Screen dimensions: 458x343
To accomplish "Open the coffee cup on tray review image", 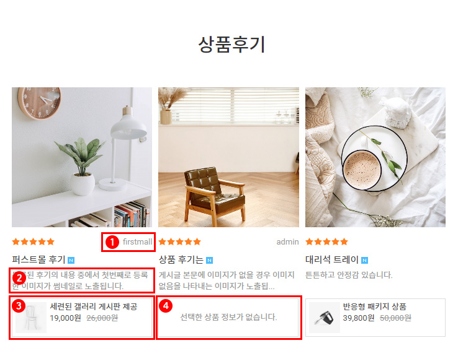I will pos(375,157).
